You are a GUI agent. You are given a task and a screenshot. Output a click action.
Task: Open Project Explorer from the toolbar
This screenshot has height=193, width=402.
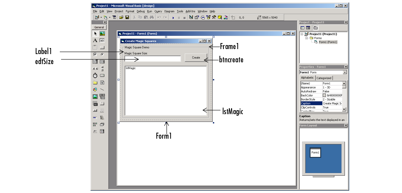(x=191, y=17)
